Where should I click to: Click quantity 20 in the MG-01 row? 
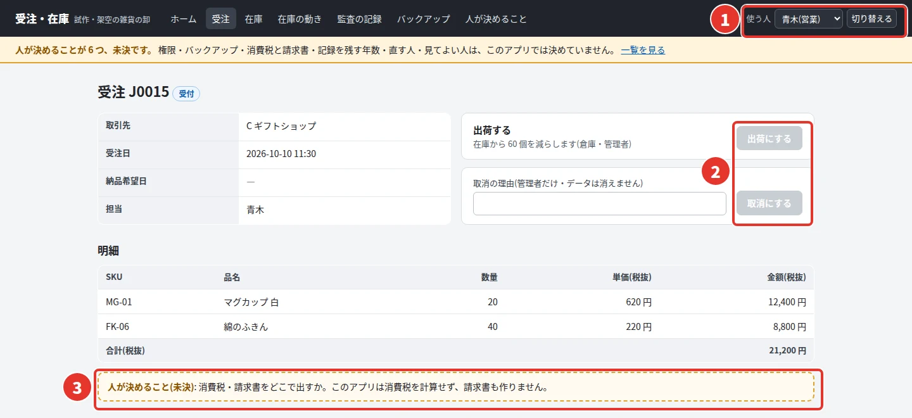click(493, 302)
